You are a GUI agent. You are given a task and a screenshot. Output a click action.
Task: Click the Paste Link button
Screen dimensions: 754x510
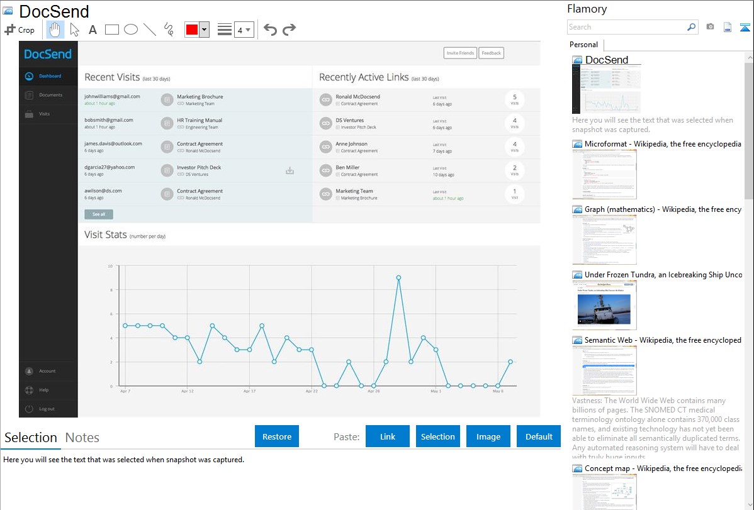pos(388,436)
